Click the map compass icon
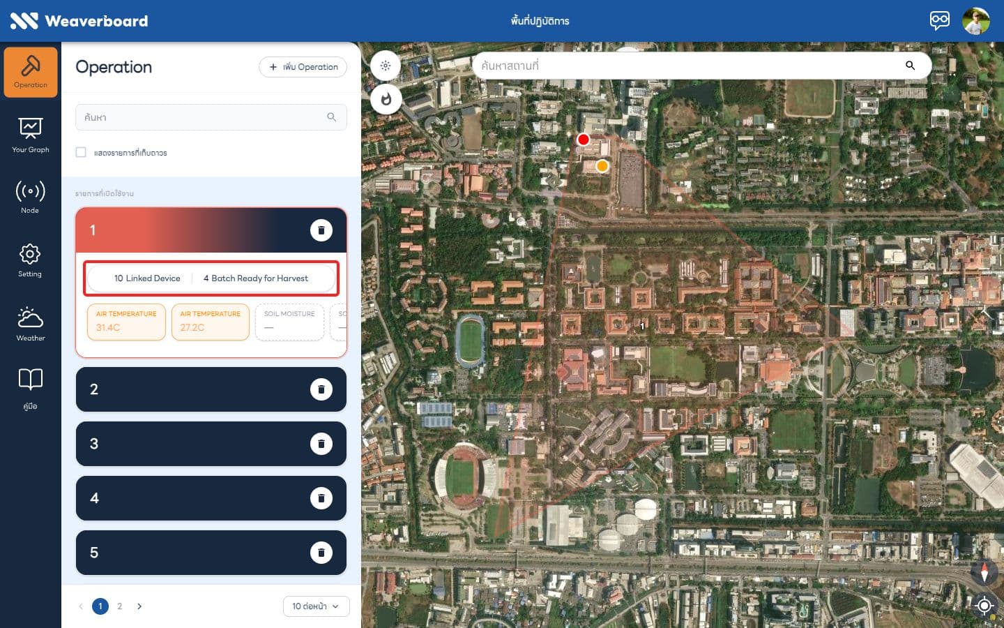 (984, 572)
